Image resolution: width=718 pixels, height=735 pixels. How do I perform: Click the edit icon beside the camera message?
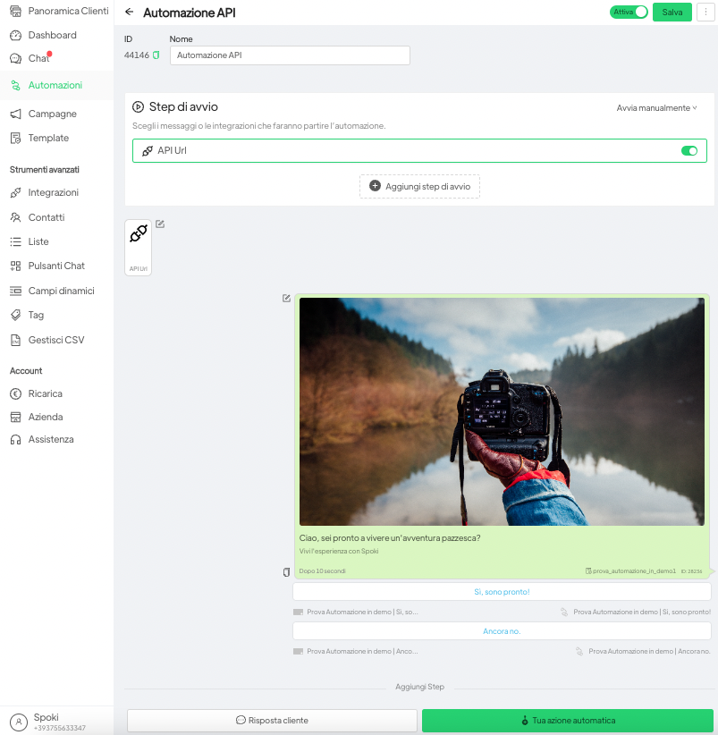tap(286, 299)
